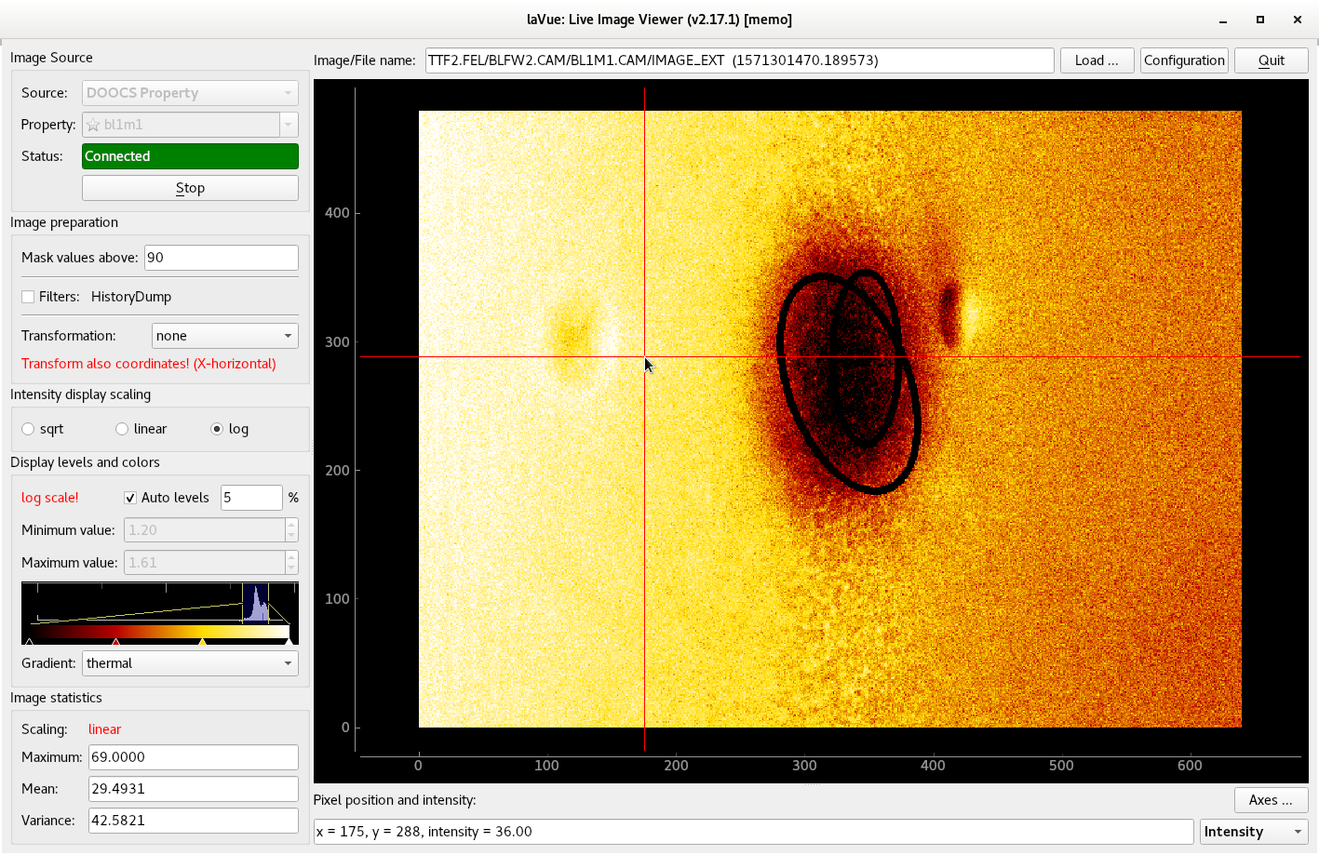Click the star icon in Property field

pyautogui.click(x=93, y=125)
